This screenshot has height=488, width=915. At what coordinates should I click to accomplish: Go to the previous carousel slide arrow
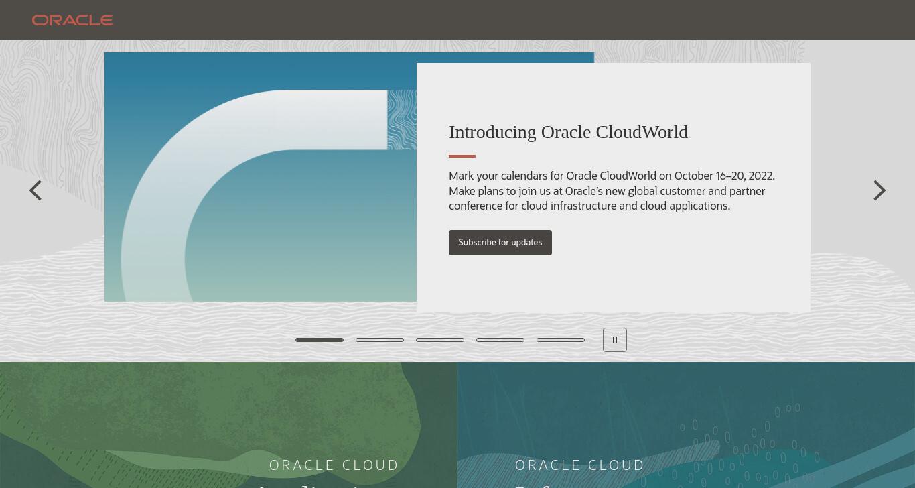point(36,190)
